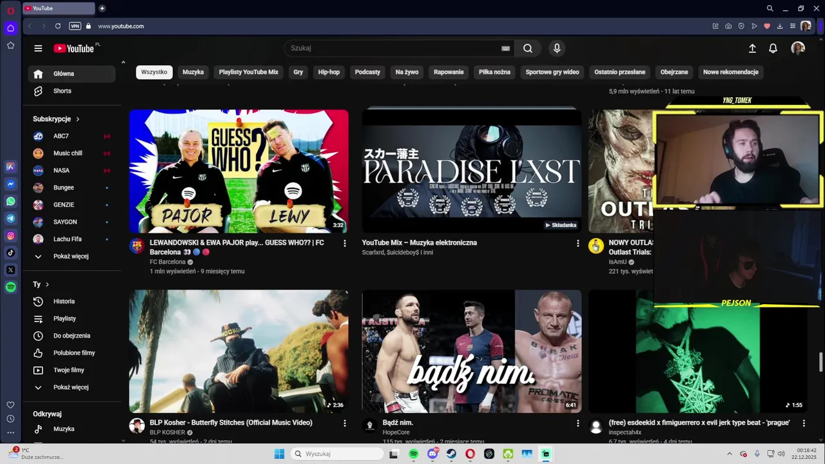This screenshot has width=825, height=464.
Task: Select the Piłka nożna filter chip
Action: coord(494,72)
